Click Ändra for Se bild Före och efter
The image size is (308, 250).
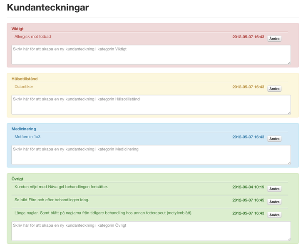(274, 202)
